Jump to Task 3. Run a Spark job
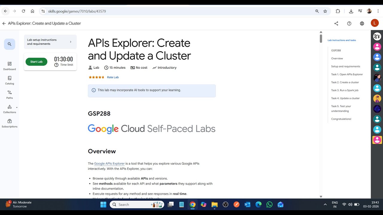 [345, 90]
